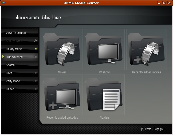Click the Videos - Library header title
Screen dimensions: 173x135
pyautogui.click(x=38, y=18)
